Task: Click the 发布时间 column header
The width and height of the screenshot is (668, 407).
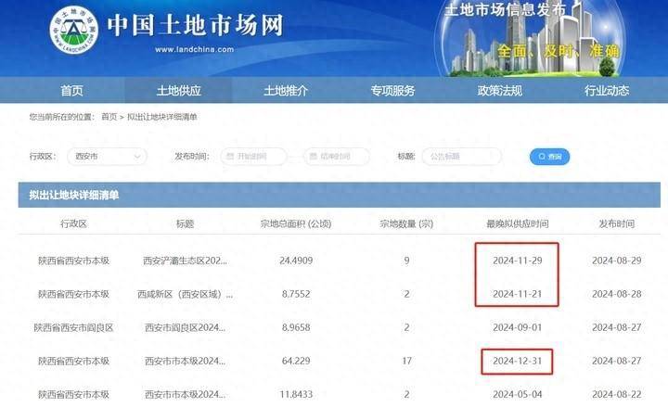Action: pos(616,223)
